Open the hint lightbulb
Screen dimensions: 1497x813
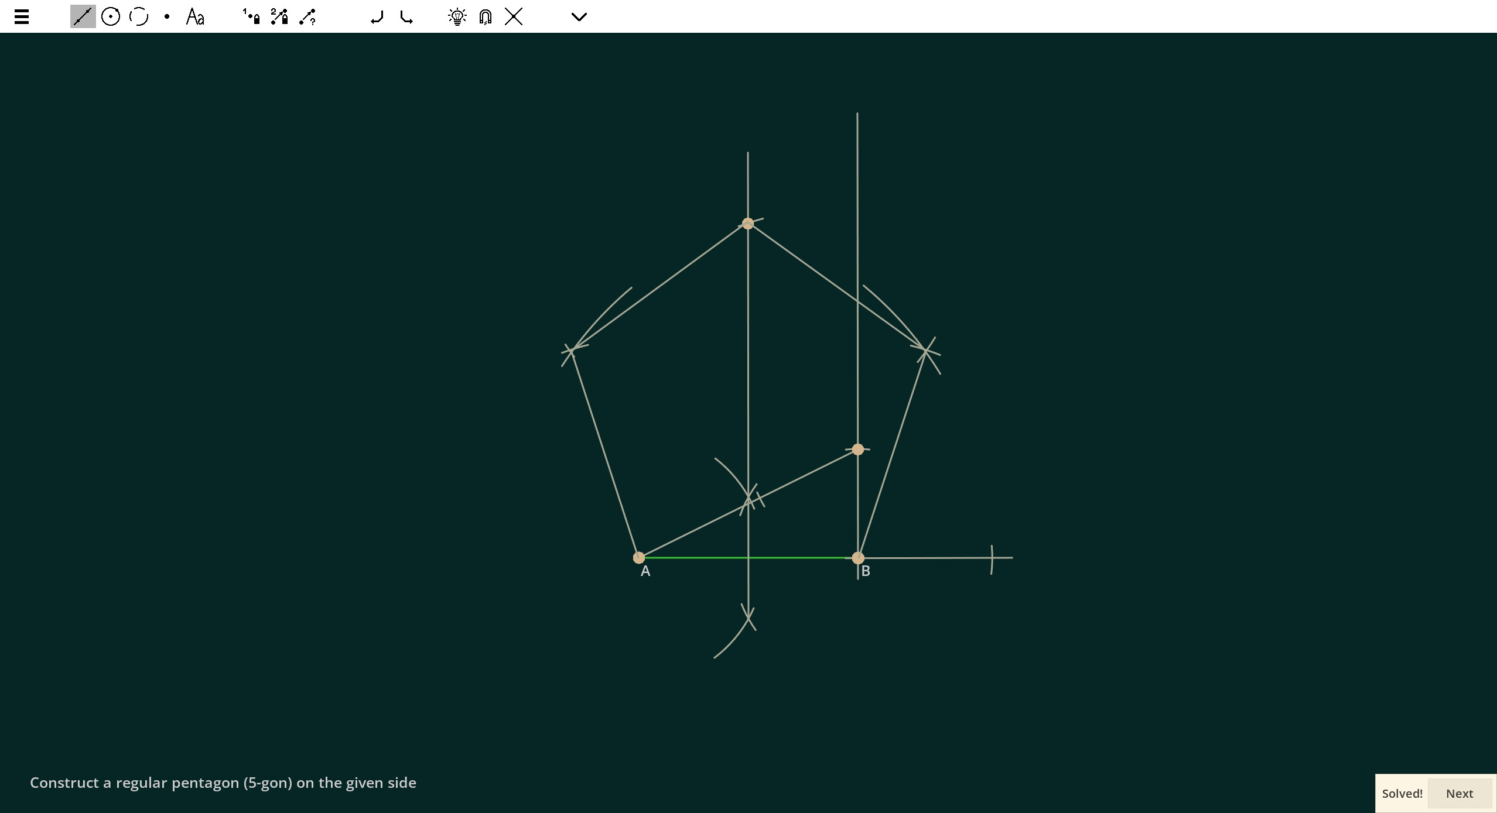457,16
